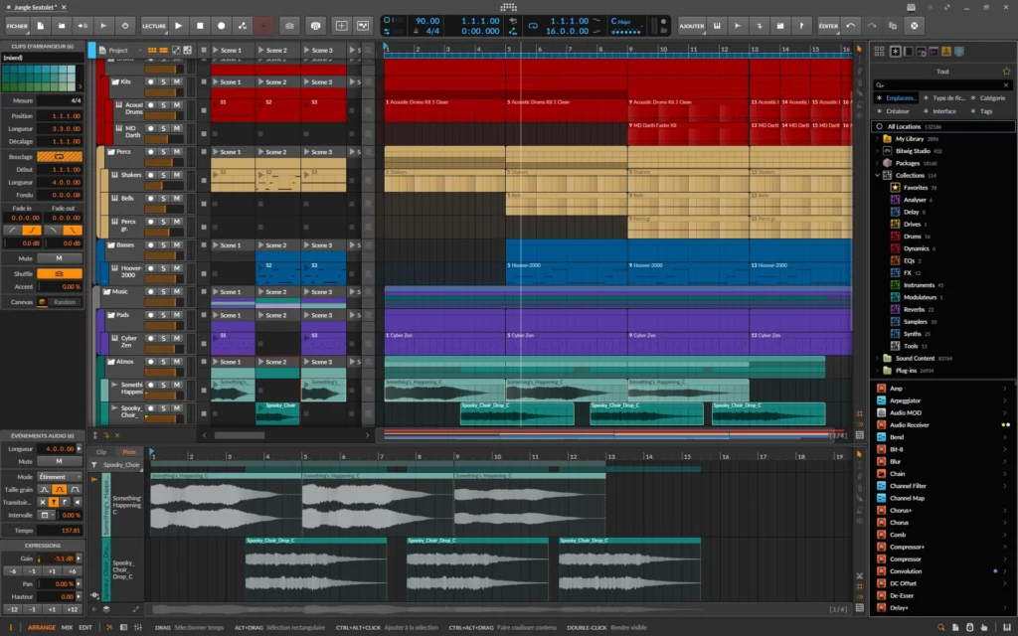Viewport: 1018px width, 636px height.
Task: Solo the Kits track
Action: pyautogui.click(x=164, y=81)
